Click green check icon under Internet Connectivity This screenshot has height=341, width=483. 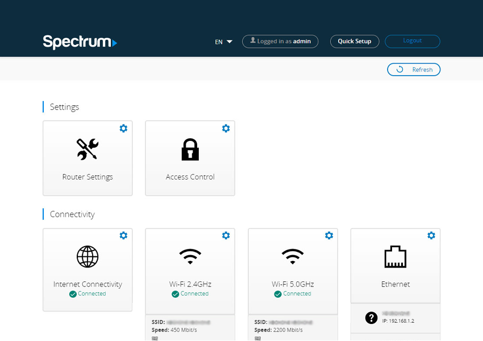(73, 294)
